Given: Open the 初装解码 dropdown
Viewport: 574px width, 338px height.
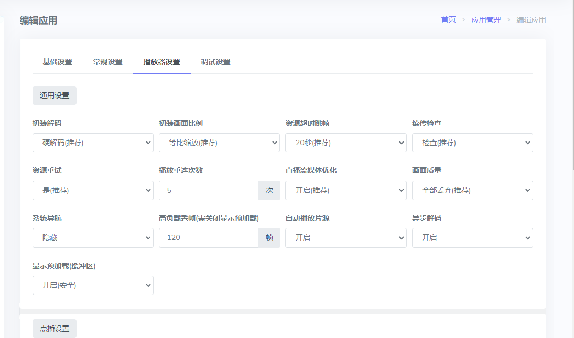Looking at the screenshot, I should coord(93,143).
